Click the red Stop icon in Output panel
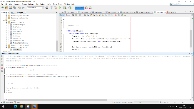 2,68
